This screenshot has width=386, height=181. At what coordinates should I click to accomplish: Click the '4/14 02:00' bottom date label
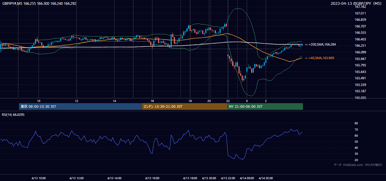[266, 178]
